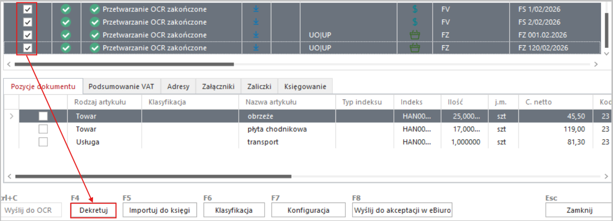Click document list horizontal scrollbar right arrow

click(x=596, y=64)
